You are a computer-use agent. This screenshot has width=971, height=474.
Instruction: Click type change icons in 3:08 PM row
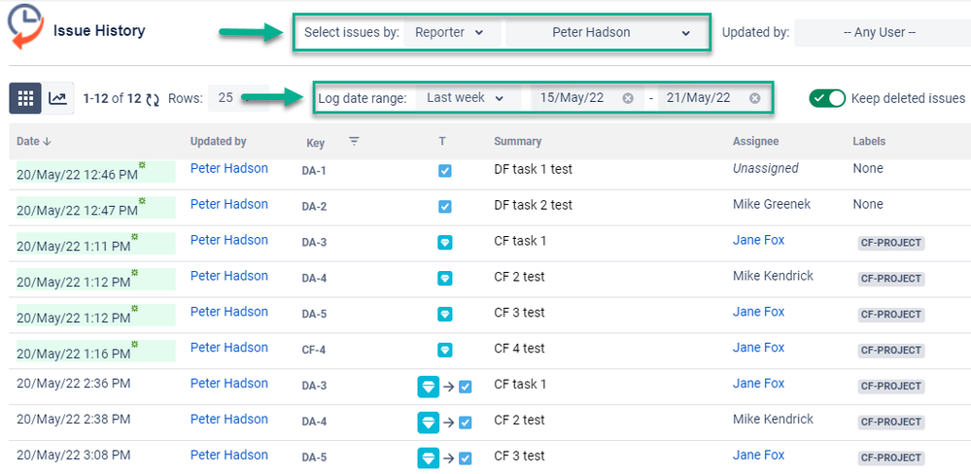coord(444,458)
